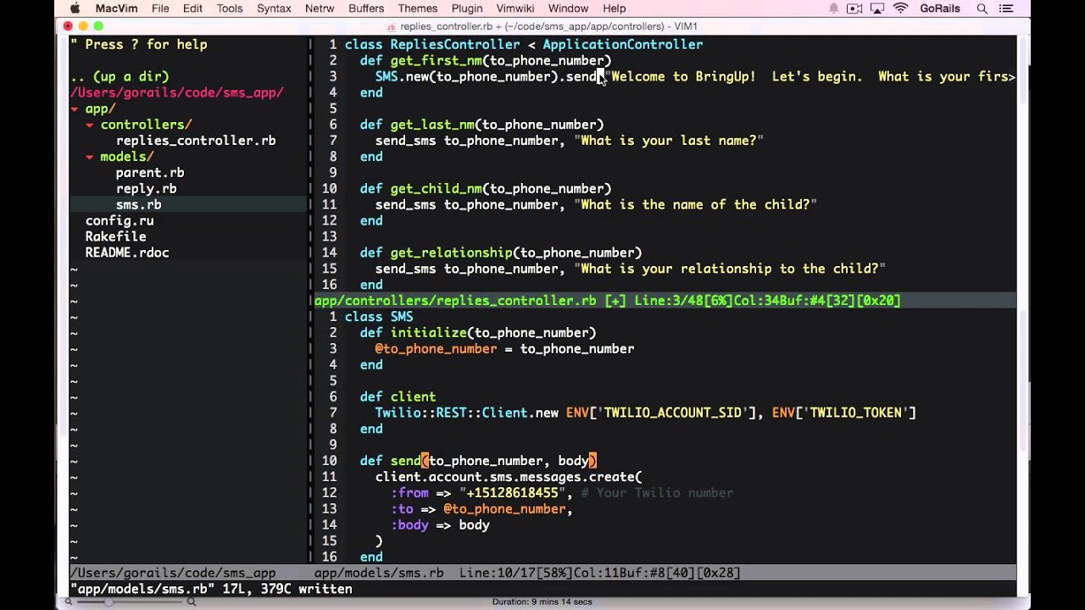1085x610 pixels.
Task: Open Spotlight search magnifier
Action: (982, 8)
